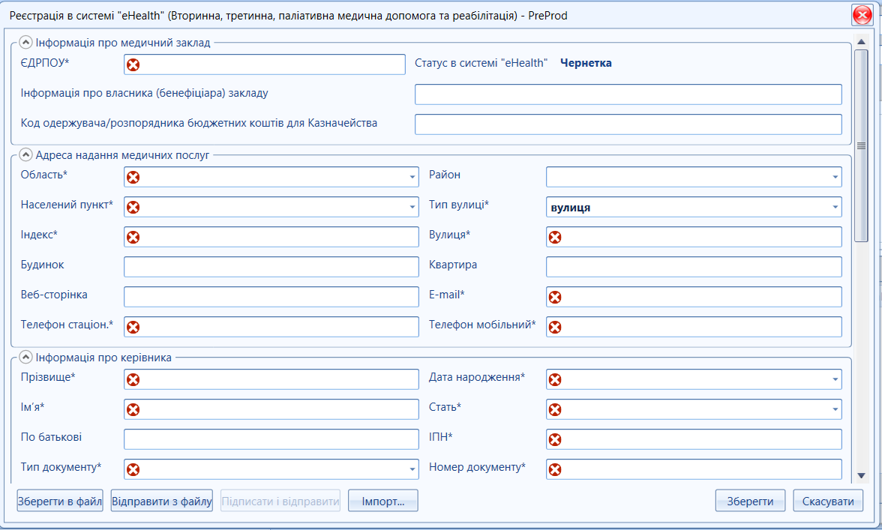This screenshot has height=530, width=882.
Task: Click the error icon in the Ім'я field
Action: 133,409
